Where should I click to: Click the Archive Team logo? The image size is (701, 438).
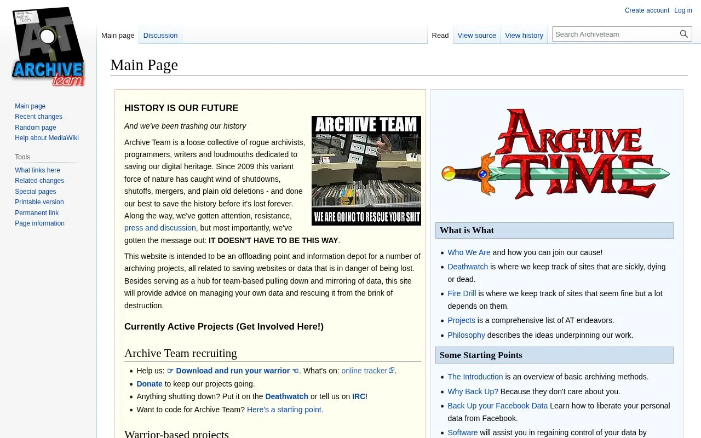(x=48, y=47)
